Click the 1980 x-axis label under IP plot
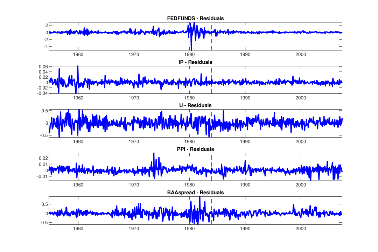This screenshot has height=252, width=378. tap(189, 98)
